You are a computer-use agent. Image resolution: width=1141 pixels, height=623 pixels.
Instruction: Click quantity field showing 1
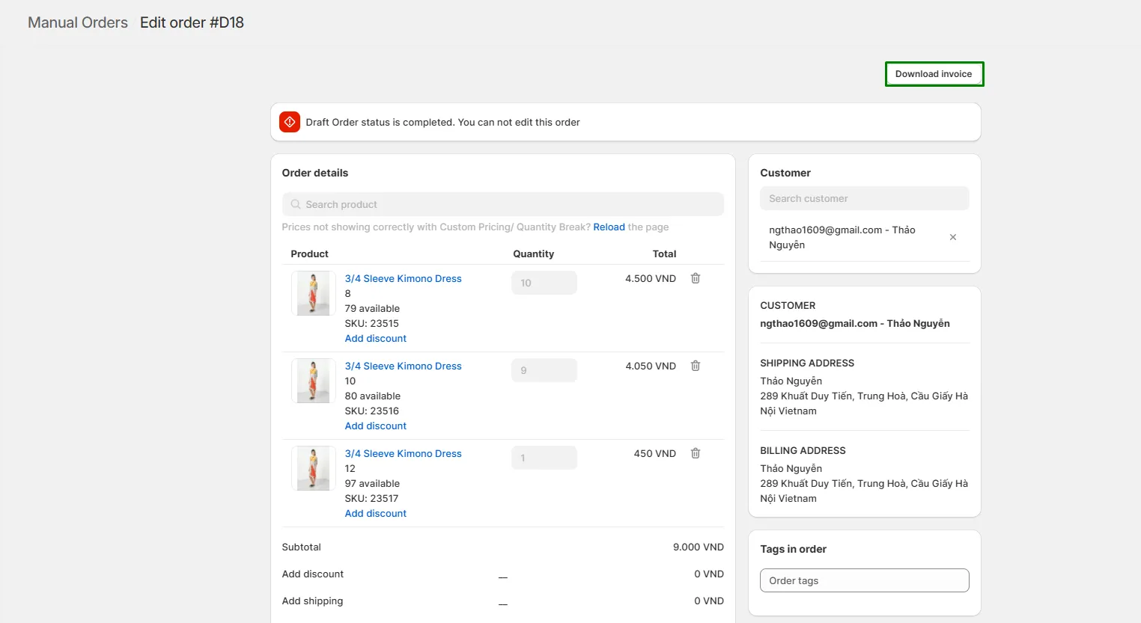(544, 458)
